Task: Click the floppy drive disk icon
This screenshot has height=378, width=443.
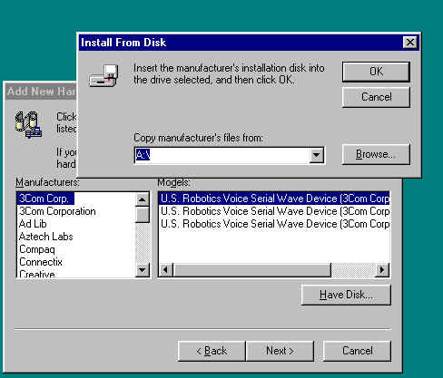Action: (x=103, y=76)
